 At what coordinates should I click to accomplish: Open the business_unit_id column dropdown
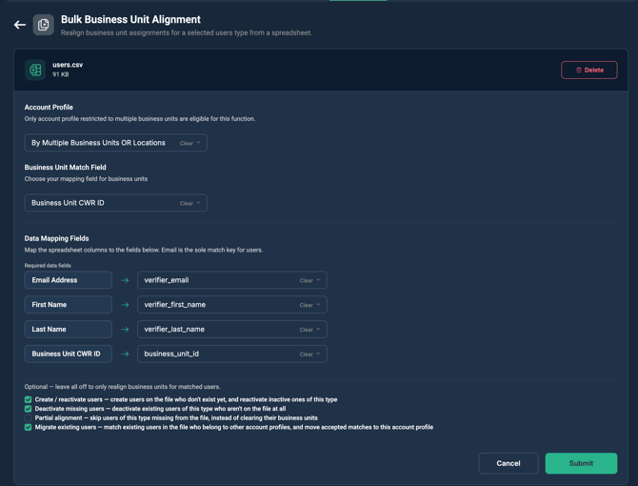coord(232,354)
